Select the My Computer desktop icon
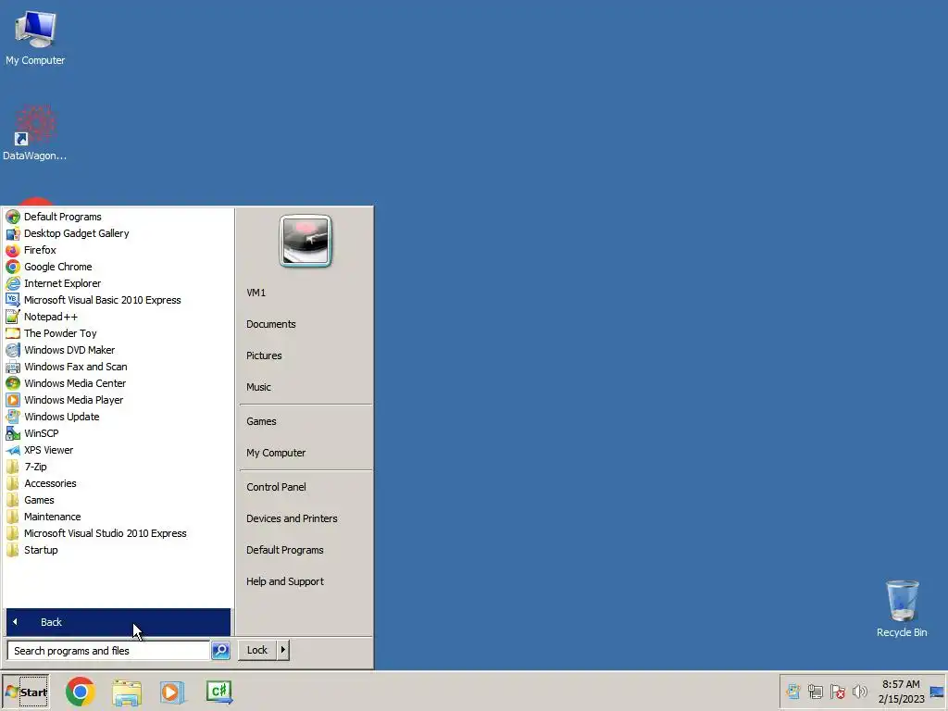Viewport: 948px width, 711px height. [x=35, y=37]
